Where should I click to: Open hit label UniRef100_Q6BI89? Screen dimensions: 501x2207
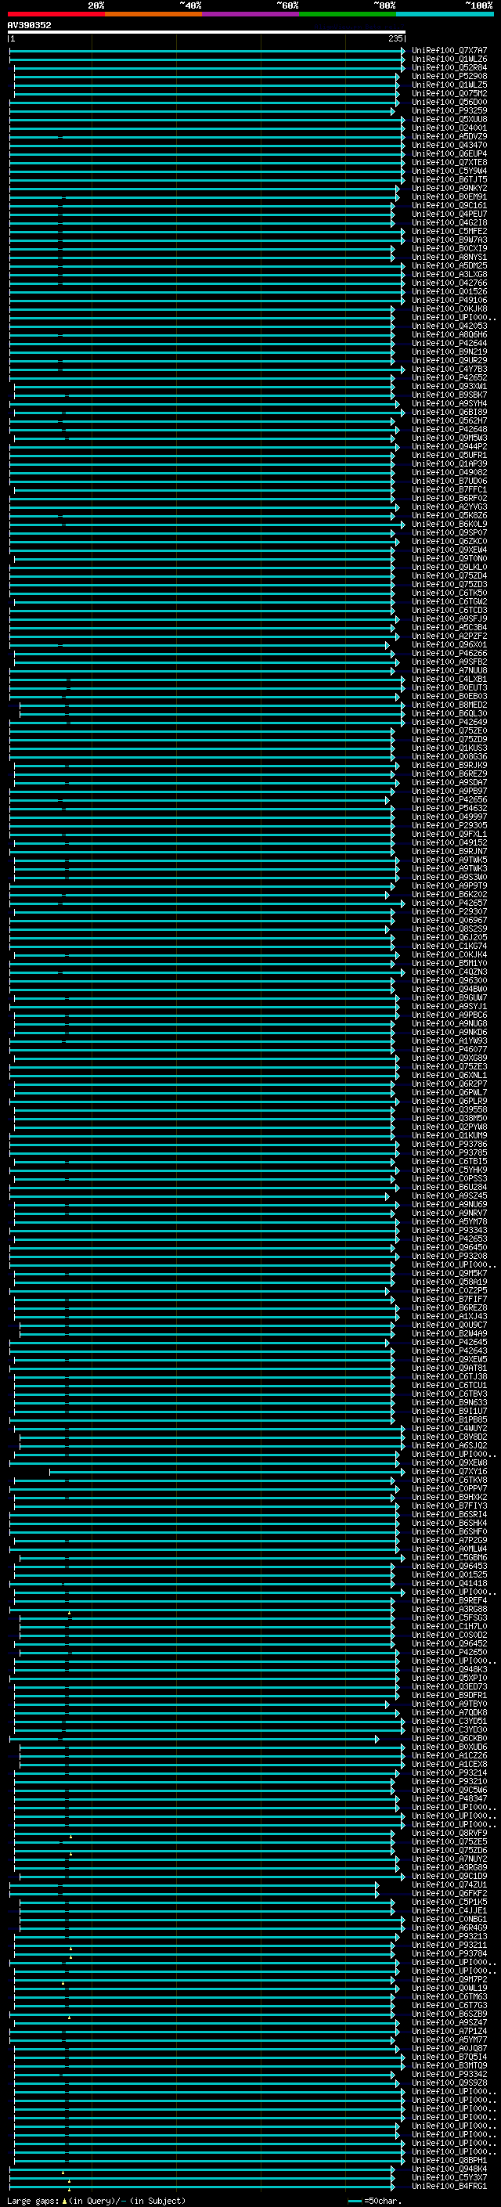point(449,412)
